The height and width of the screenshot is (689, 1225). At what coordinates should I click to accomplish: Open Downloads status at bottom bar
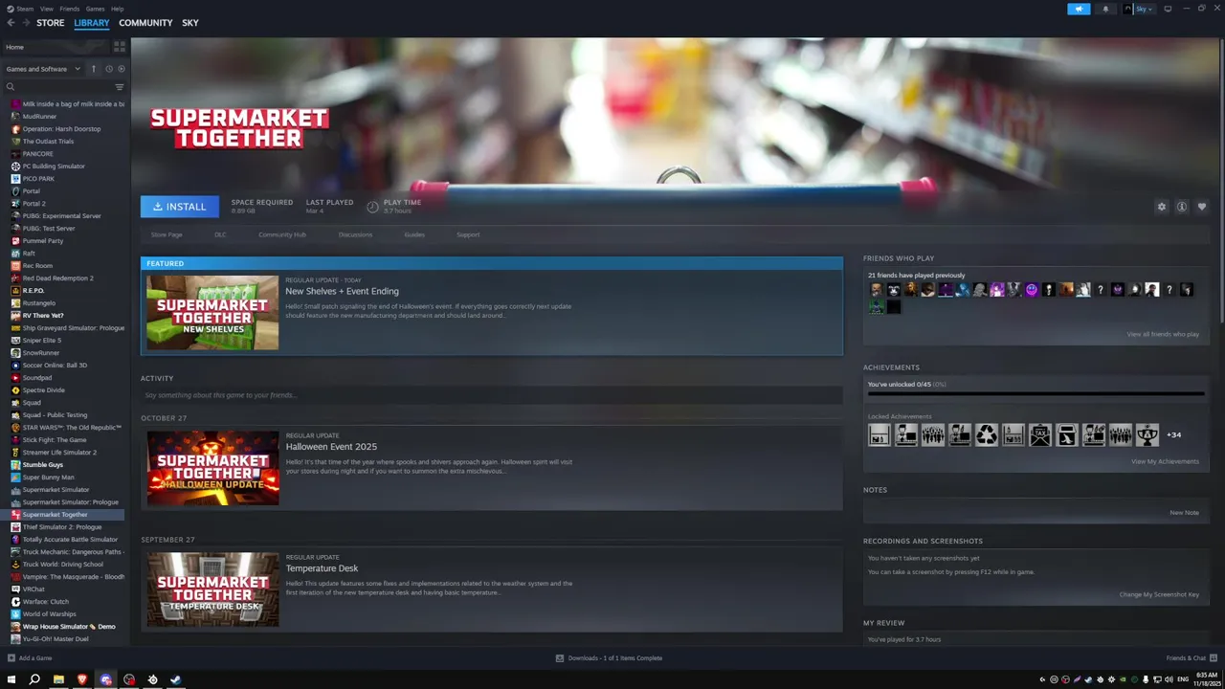point(610,658)
